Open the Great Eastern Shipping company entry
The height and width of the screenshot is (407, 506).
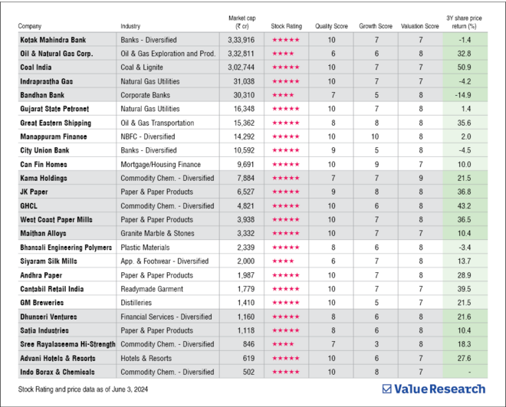coord(55,123)
